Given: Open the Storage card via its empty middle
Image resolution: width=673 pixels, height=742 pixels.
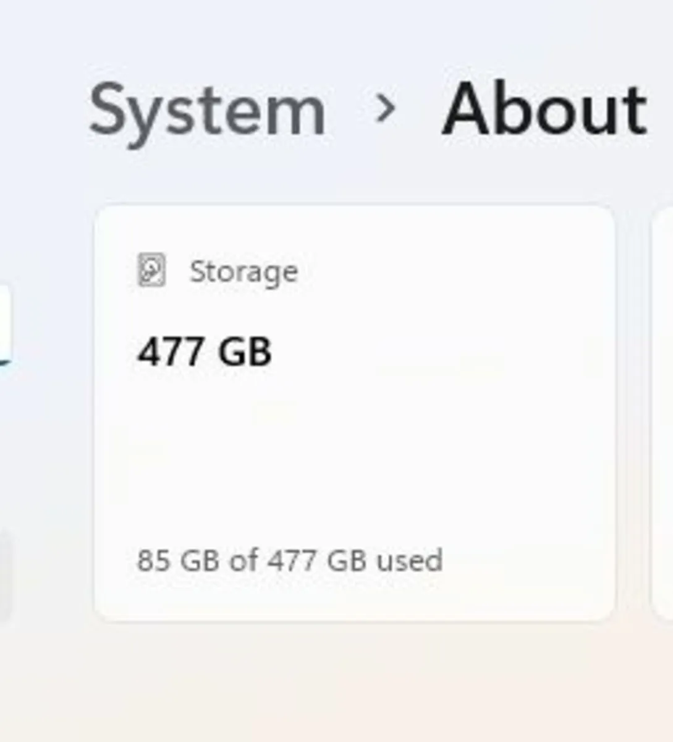Looking at the screenshot, I should pyautogui.click(x=353, y=451).
